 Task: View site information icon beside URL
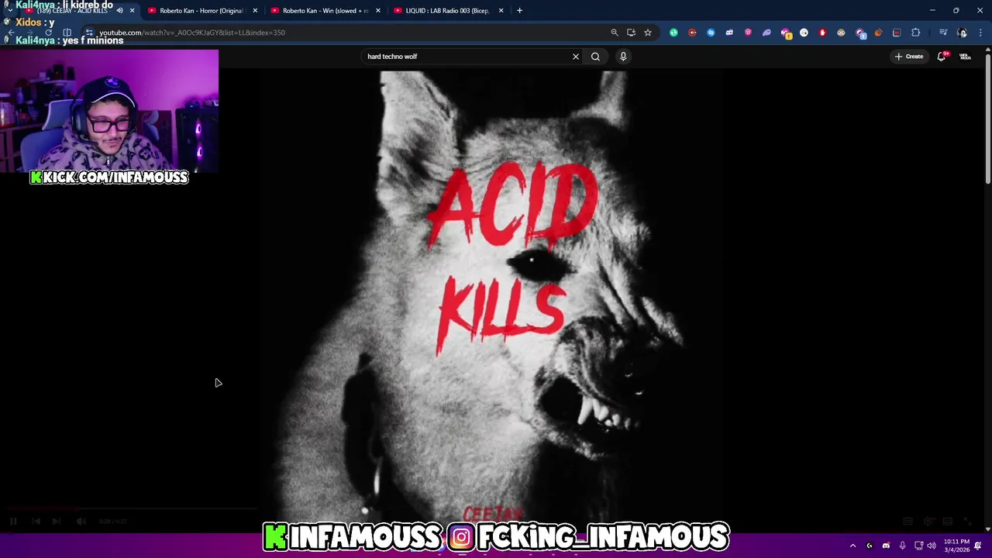pos(89,33)
